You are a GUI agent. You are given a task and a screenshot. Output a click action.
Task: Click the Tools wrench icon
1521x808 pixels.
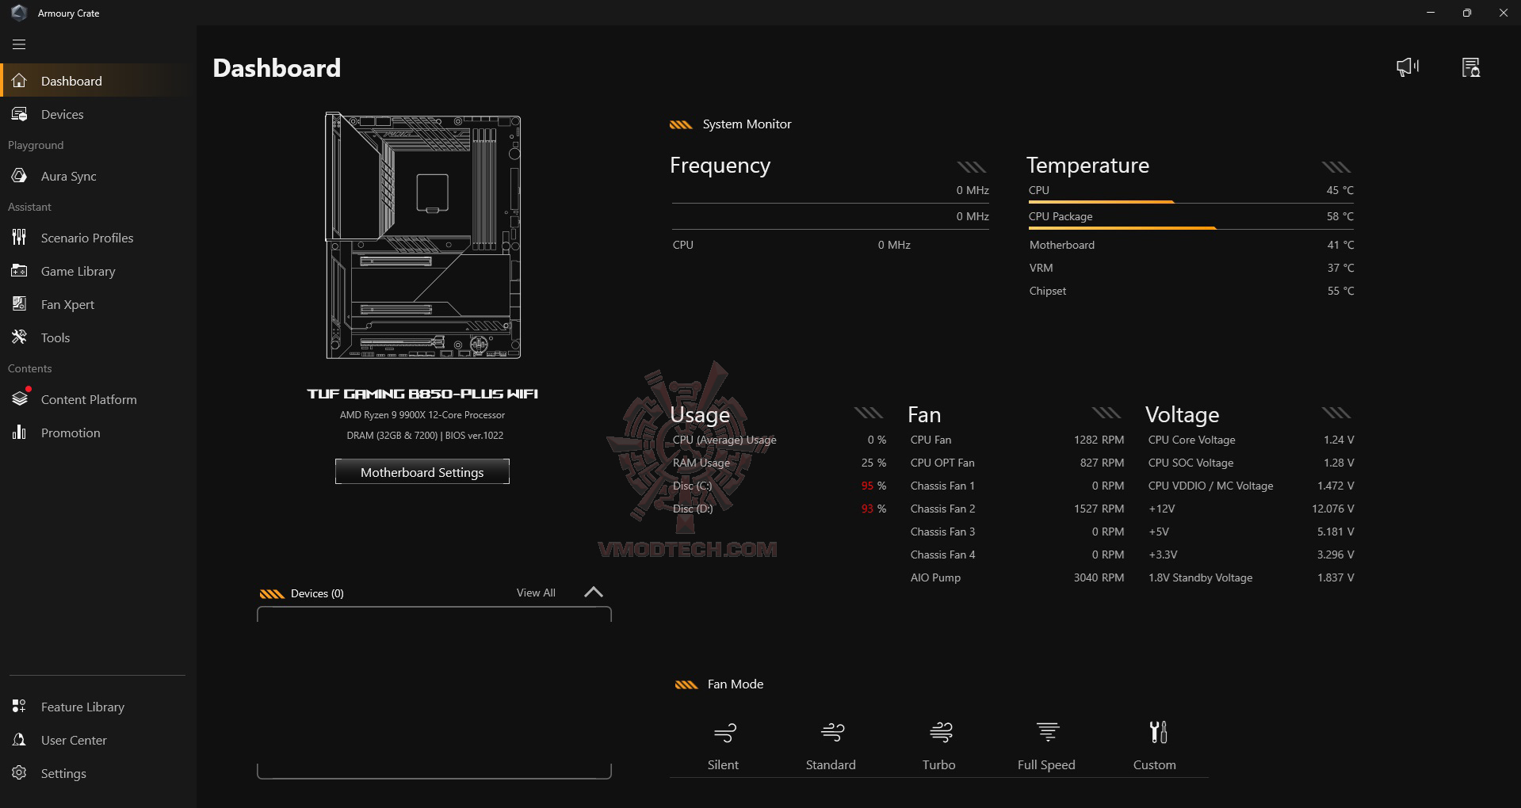19,337
